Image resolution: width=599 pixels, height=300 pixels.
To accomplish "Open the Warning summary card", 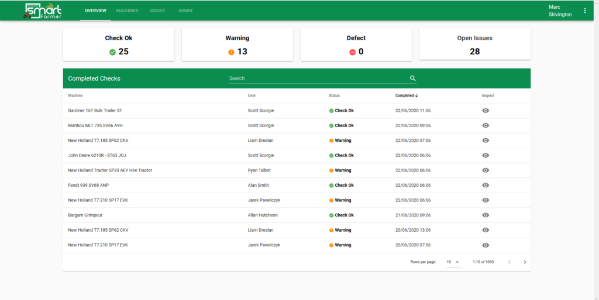I will (x=237, y=44).
